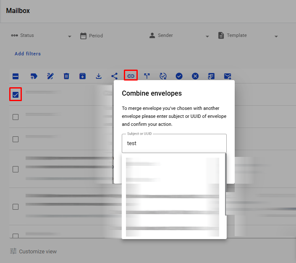Check the third envelope row checkbox
This screenshot has width=296, height=263.
[x=16, y=139]
